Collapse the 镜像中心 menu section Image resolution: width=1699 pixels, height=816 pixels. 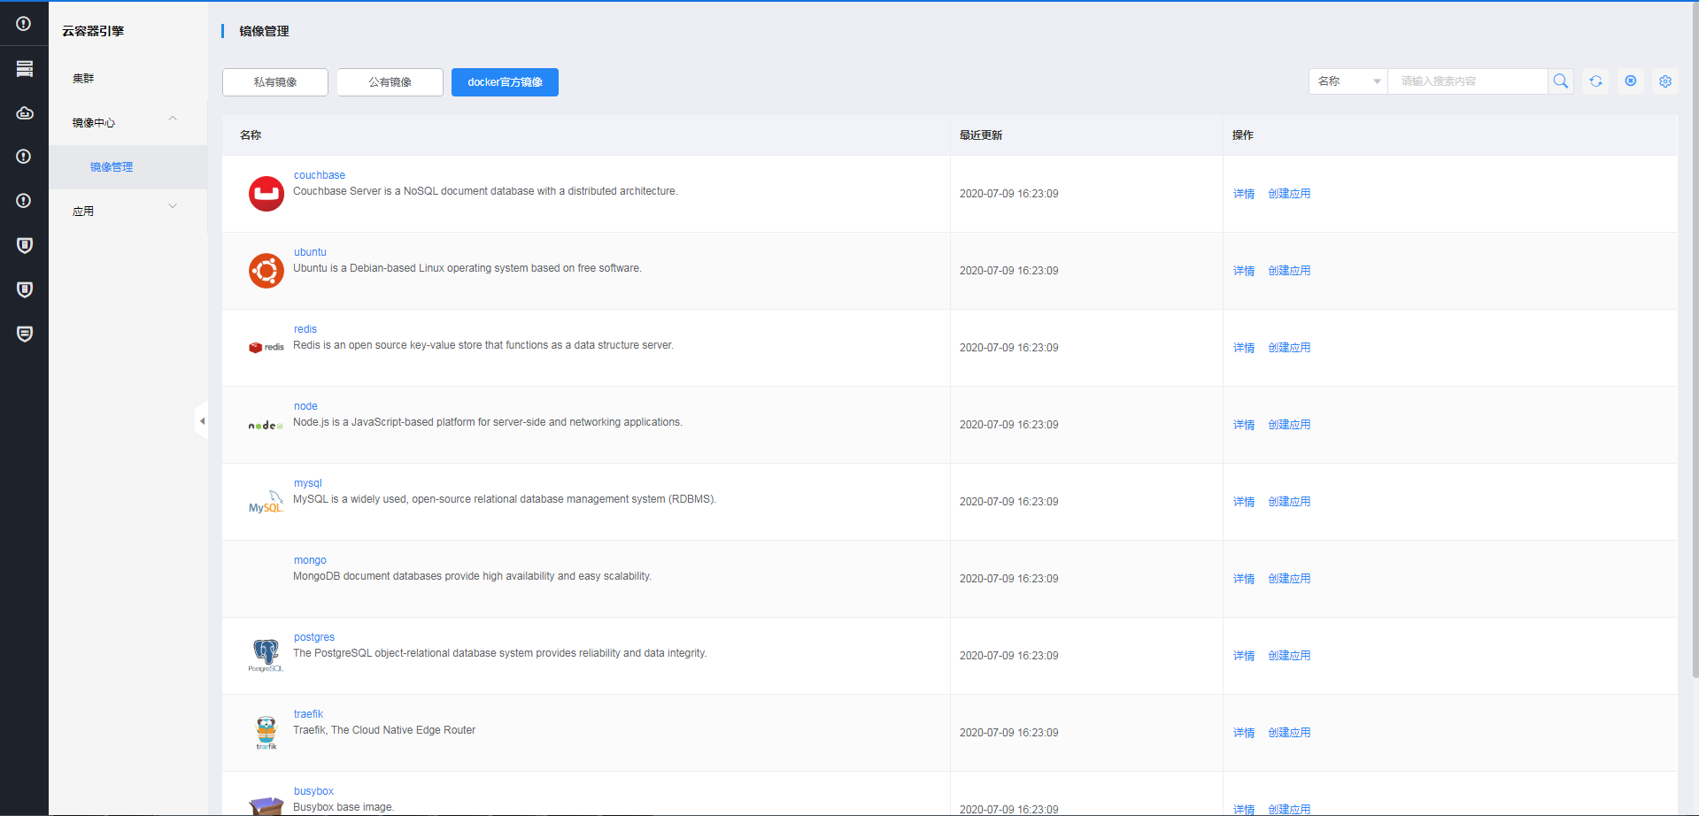point(173,119)
